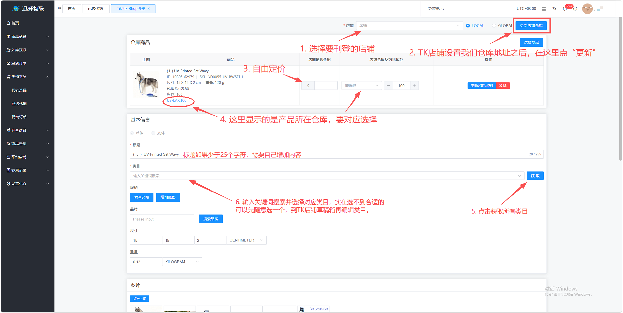The width and height of the screenshot is (623, 313).
Task: Switch to the 首页 tab
Action: [72, 9]
